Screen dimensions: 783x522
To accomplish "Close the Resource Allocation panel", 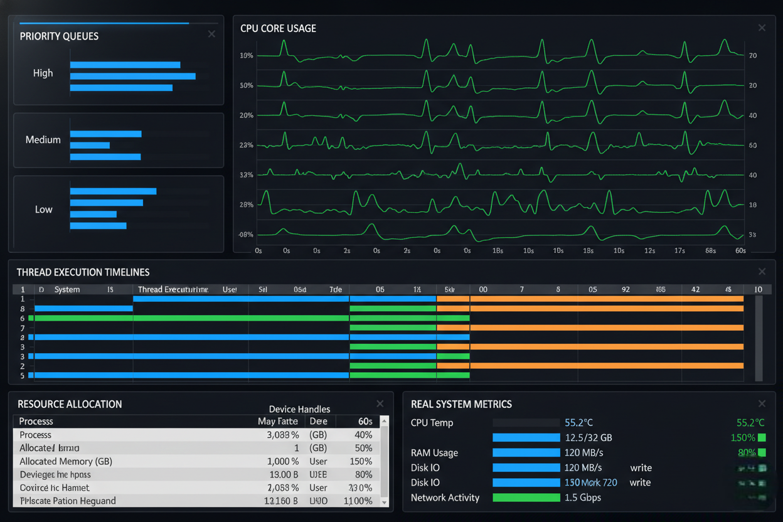I will coord(380,403).
